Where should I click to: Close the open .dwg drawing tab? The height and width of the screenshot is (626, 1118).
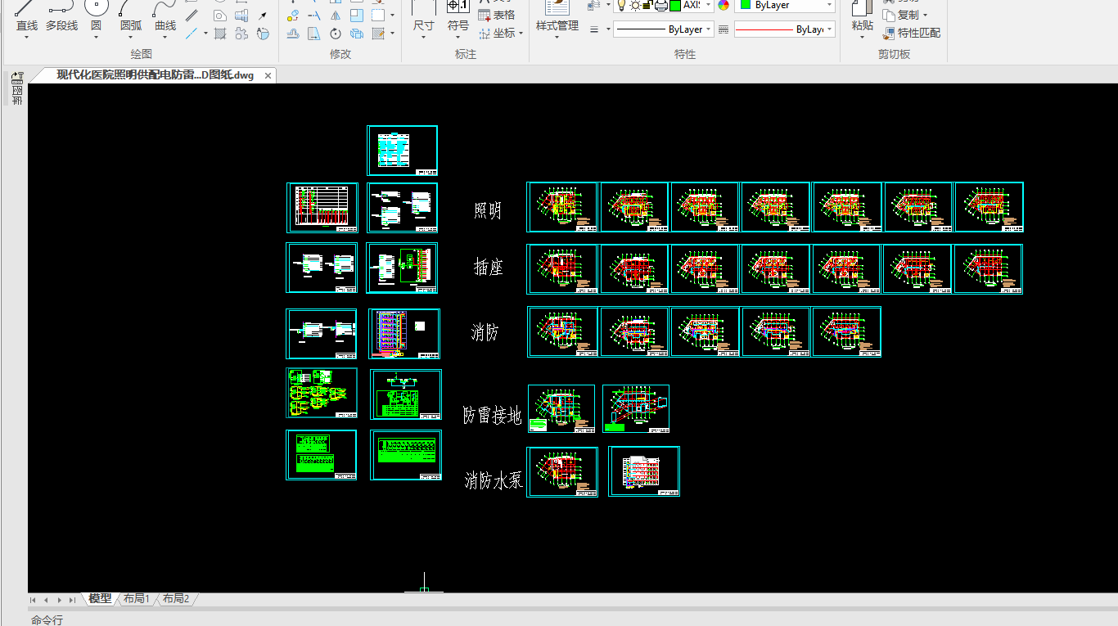coord(267,75)
